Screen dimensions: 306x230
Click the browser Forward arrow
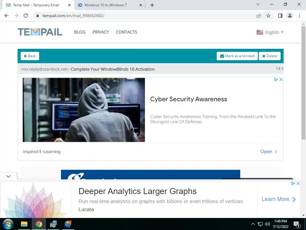(x=16, y=16)
